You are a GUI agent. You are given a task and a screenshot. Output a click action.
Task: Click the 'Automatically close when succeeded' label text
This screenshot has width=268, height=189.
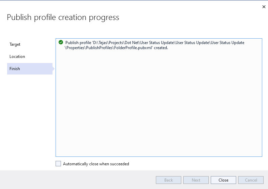pos(96,164)
